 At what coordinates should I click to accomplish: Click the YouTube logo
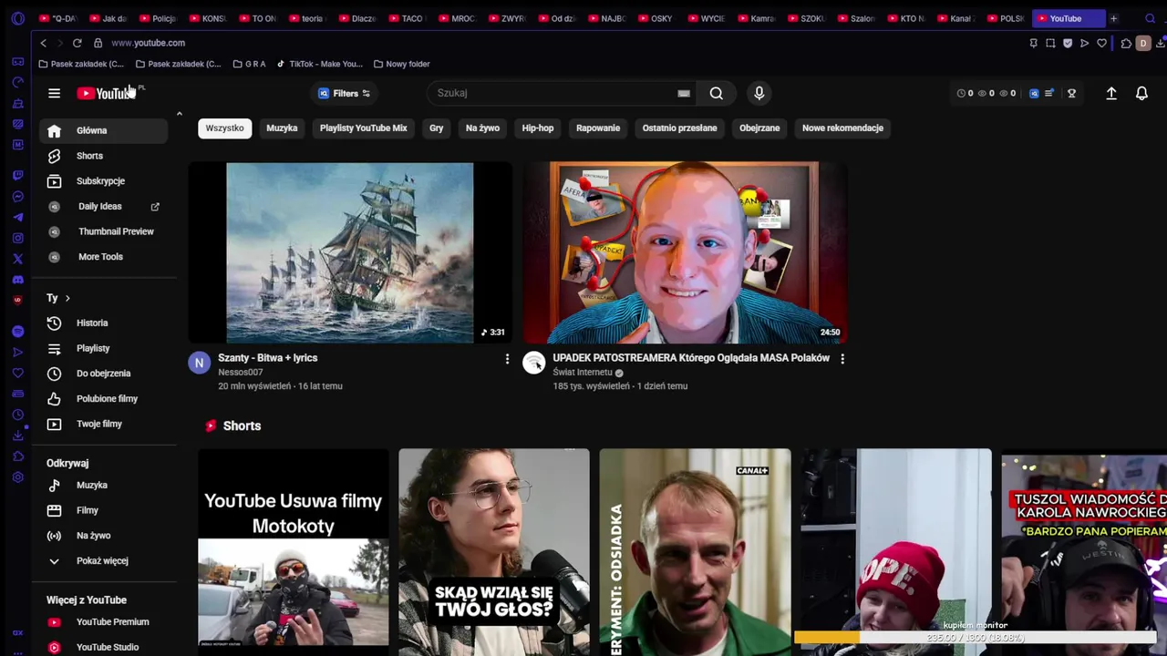click(106, 93)
